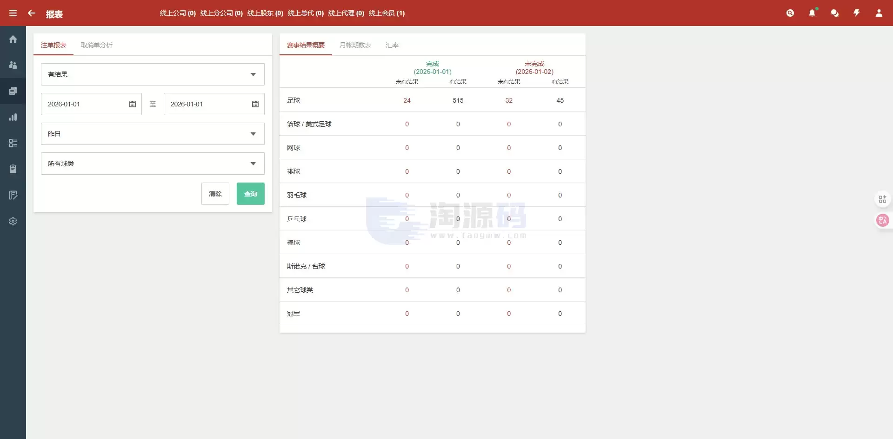
Task: Open the clipboard sidebar icon
Action: (x=13, y=169)
